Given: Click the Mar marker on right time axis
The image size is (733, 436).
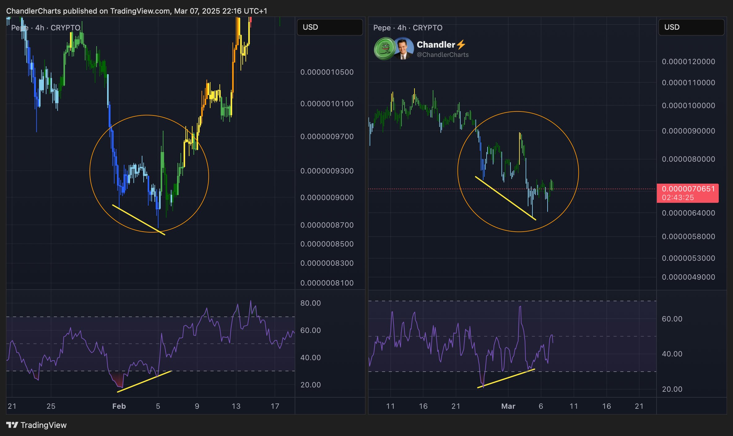Looking at the screenshot, I should (508, 406).
